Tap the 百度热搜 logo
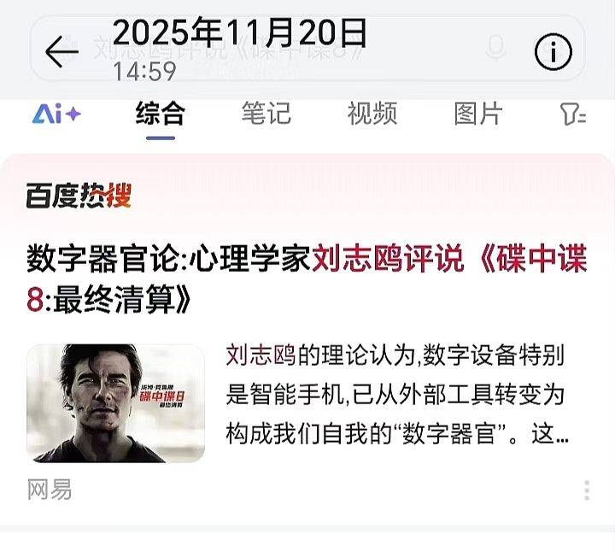Viewport: 615px width, 552px height. (79, 195)
